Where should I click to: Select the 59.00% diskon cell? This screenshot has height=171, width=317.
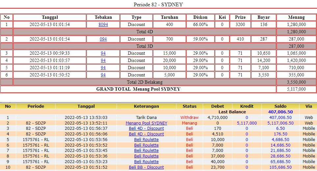point(200,39)
